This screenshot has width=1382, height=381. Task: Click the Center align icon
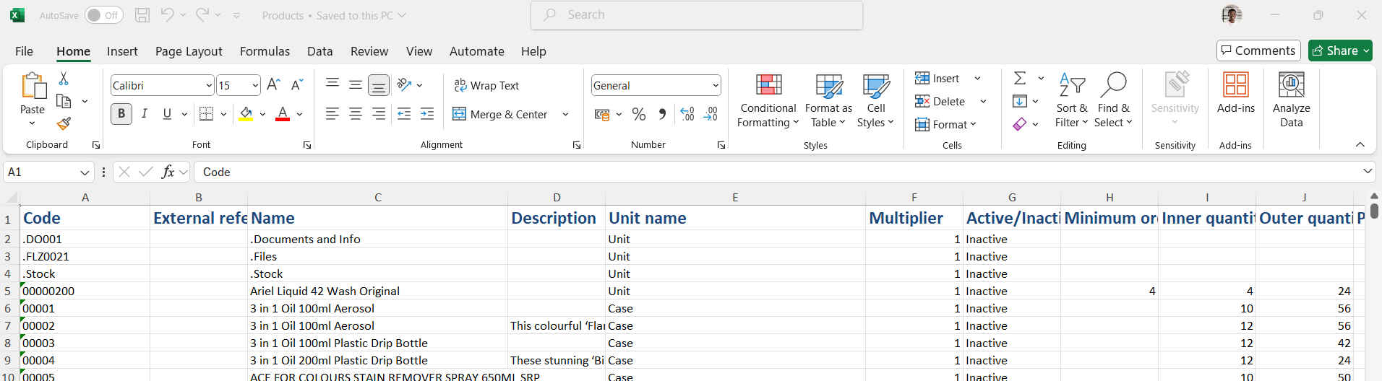[356, 114]
